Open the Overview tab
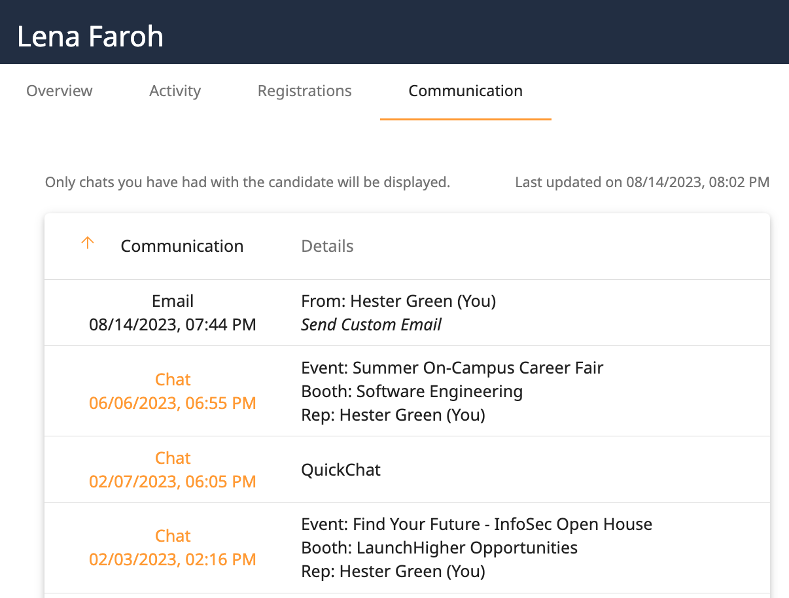 pyautogui.click(x=60, y=91)
